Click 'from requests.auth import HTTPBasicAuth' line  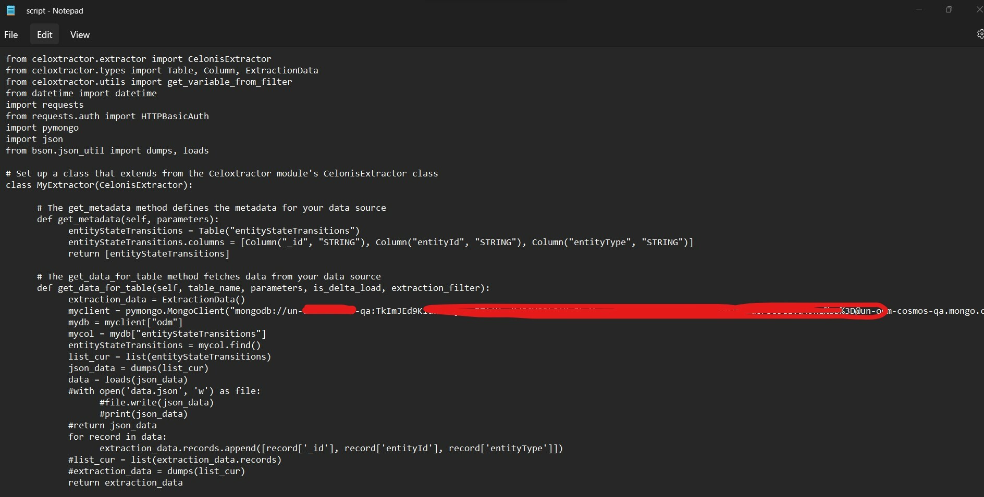tap(107, 116)
